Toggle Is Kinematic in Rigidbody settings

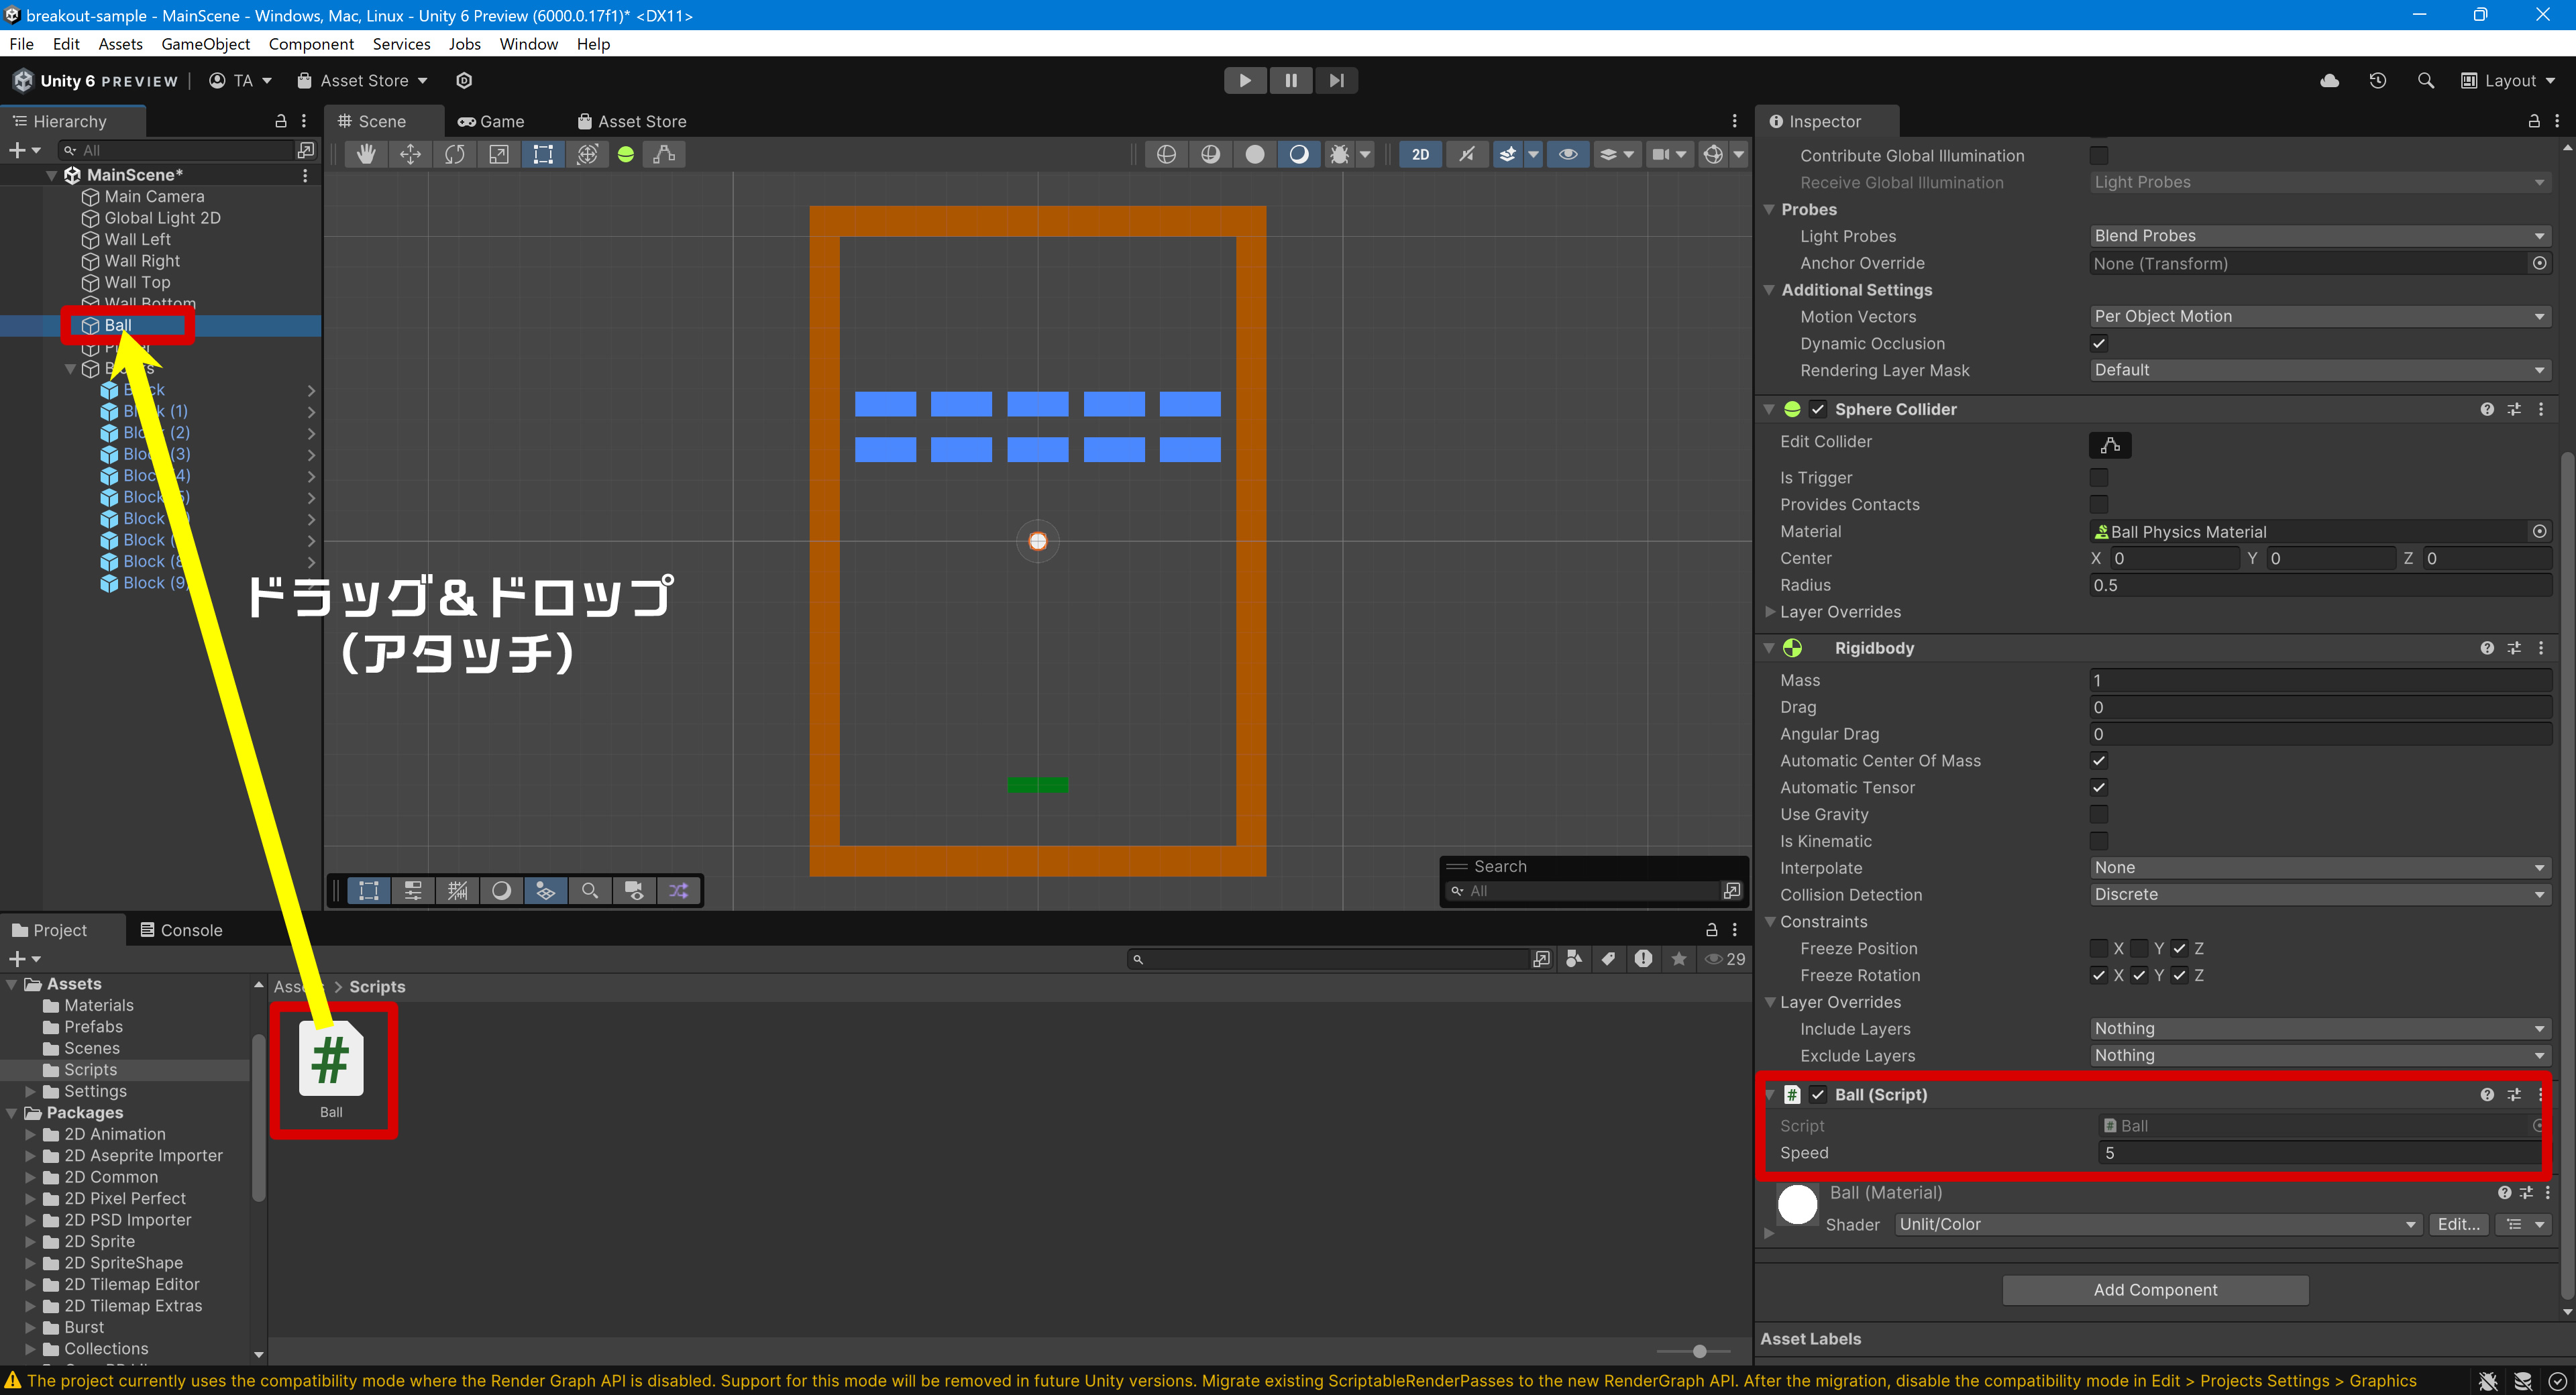[2098, 840]
